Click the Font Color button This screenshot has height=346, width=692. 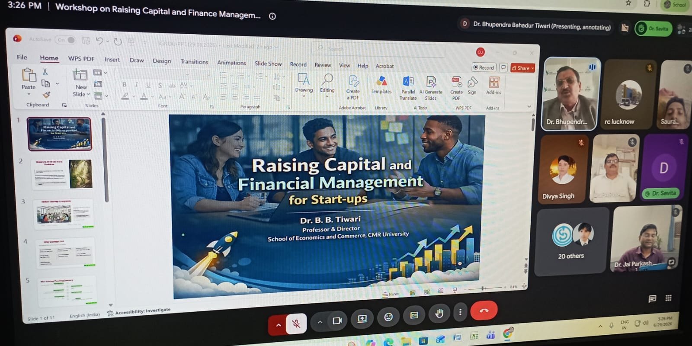[x=144, y=96]
